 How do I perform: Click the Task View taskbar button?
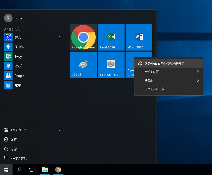(32, 170)
